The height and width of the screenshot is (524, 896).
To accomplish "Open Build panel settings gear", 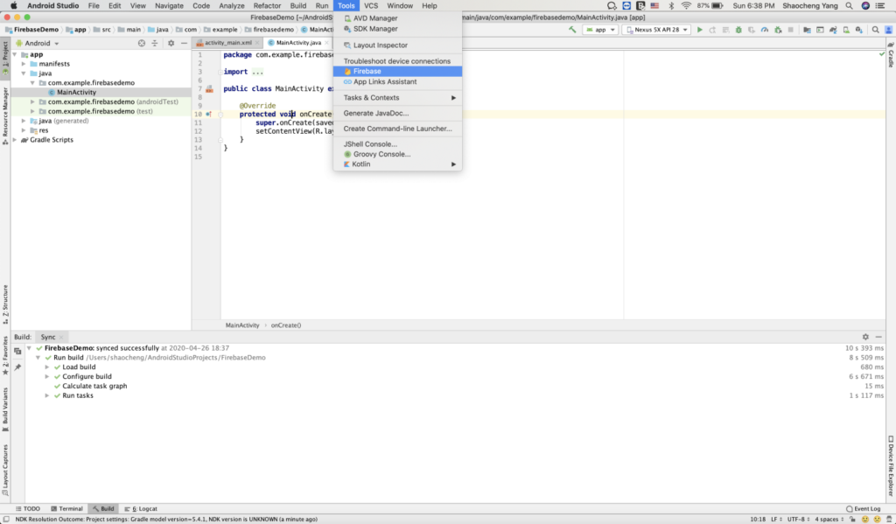I will click(865, 337).
